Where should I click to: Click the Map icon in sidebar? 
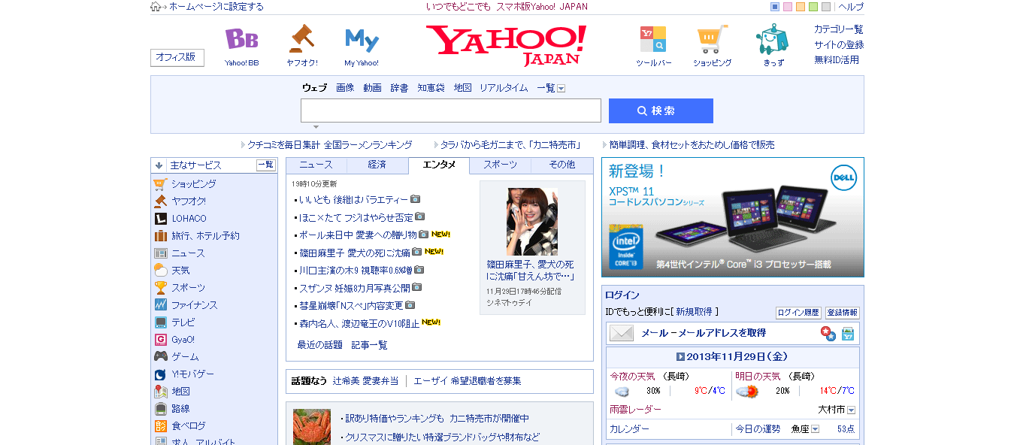[x=160, y=391]
